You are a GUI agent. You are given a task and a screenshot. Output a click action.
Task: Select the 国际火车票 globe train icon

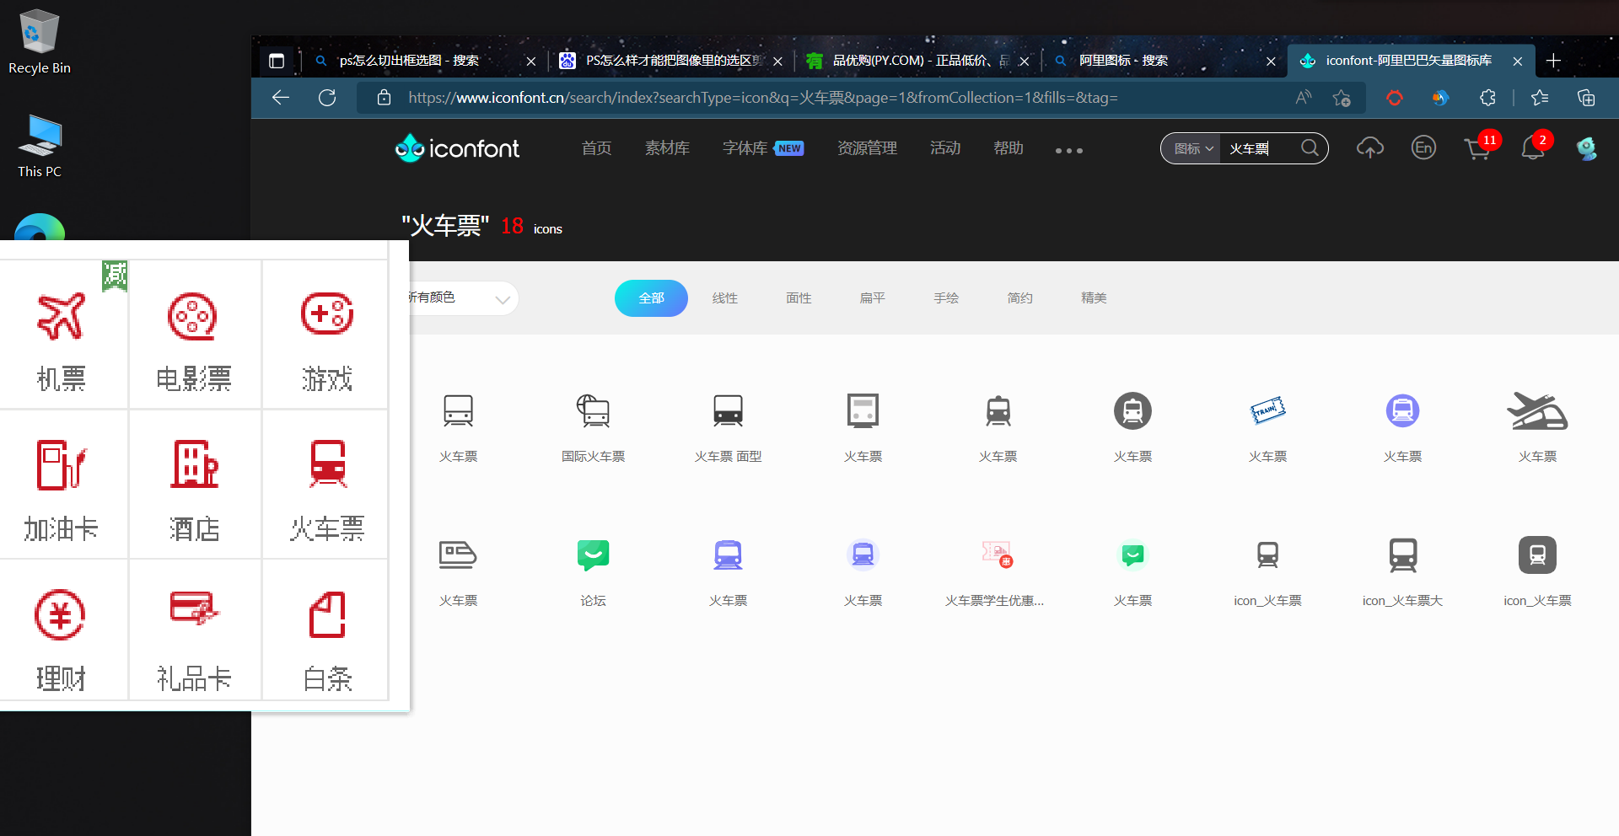click(x=593, y=411)
